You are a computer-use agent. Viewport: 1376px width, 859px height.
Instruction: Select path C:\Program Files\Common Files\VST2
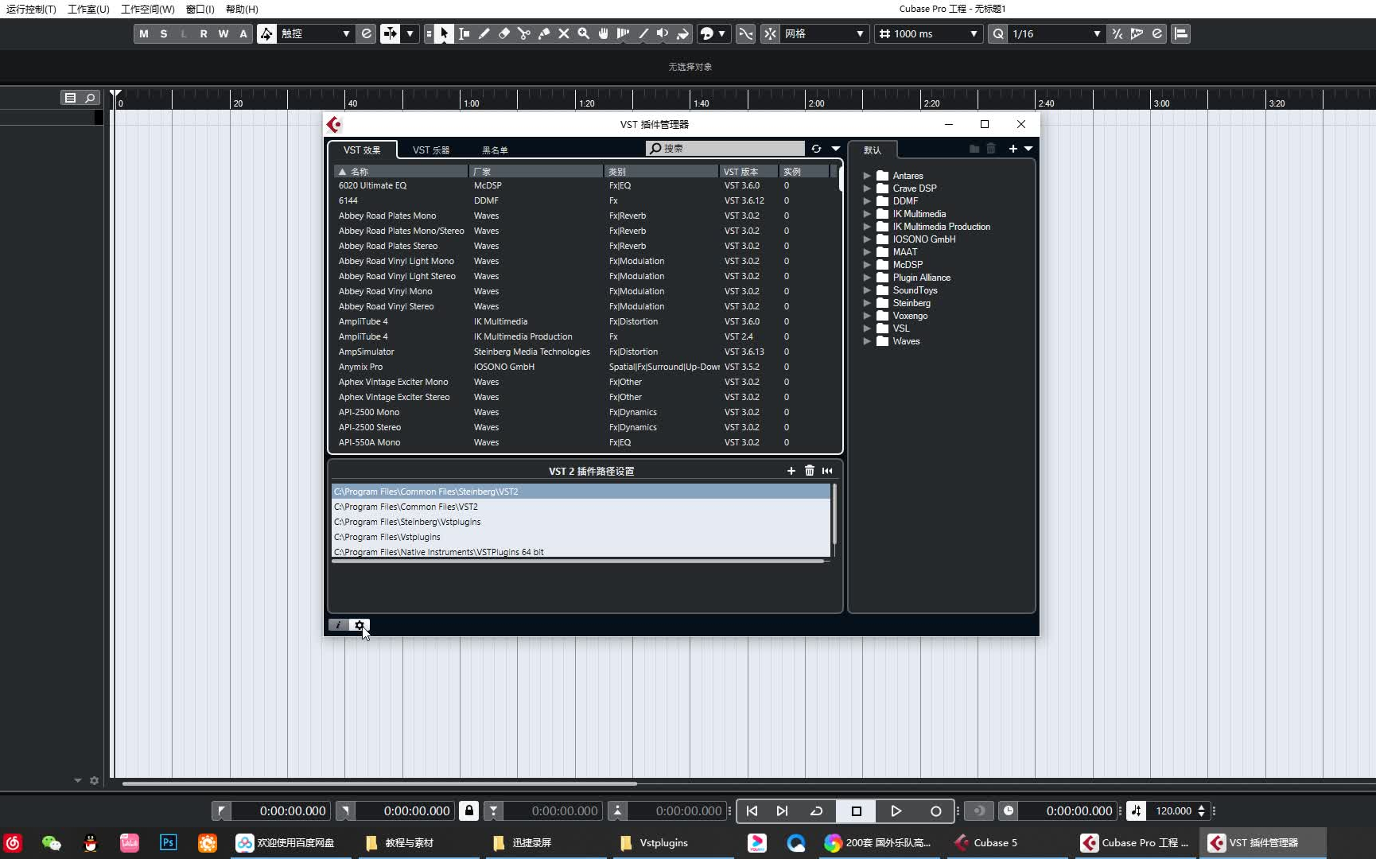(x=581, y=507)
